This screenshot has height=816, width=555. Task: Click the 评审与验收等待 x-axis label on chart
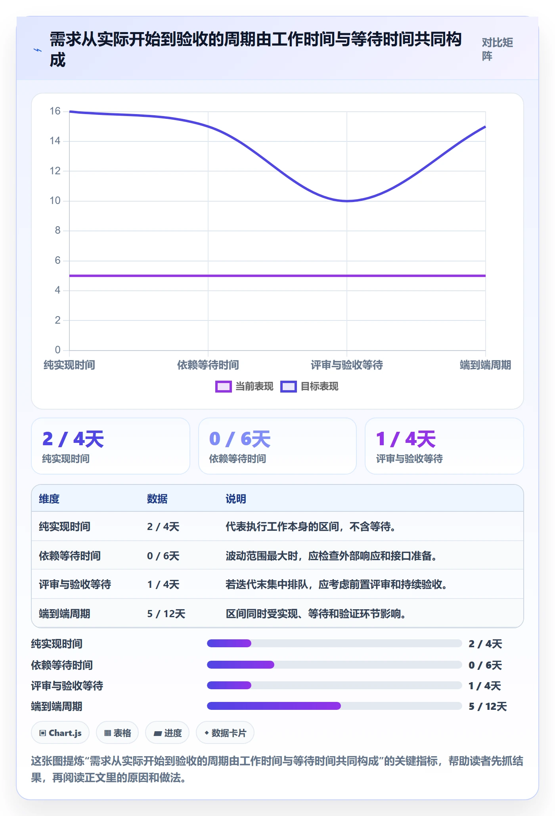[347, 365]
